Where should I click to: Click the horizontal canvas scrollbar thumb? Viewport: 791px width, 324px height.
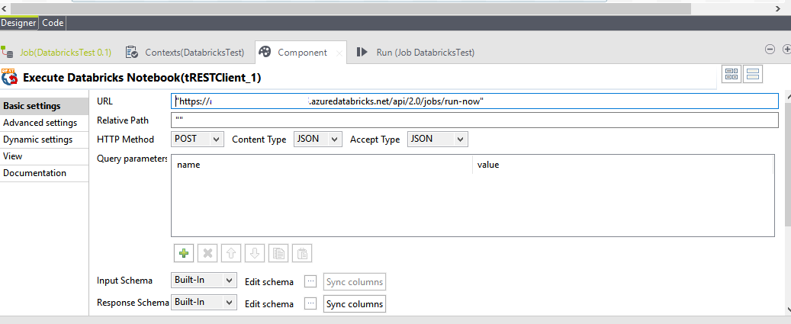(350, 8)
